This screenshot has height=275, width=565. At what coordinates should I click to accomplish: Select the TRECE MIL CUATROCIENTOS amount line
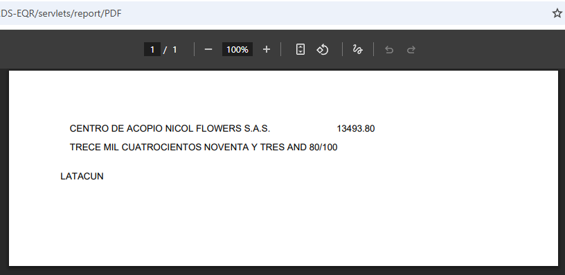click(x=204, y=148)
